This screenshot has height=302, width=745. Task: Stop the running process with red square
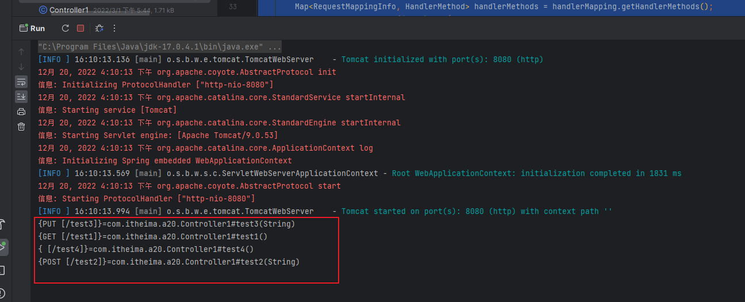80,28
